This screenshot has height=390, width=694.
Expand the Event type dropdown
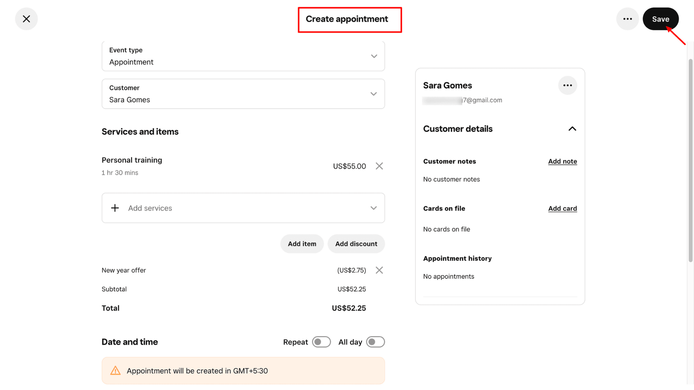pos(374,56)
